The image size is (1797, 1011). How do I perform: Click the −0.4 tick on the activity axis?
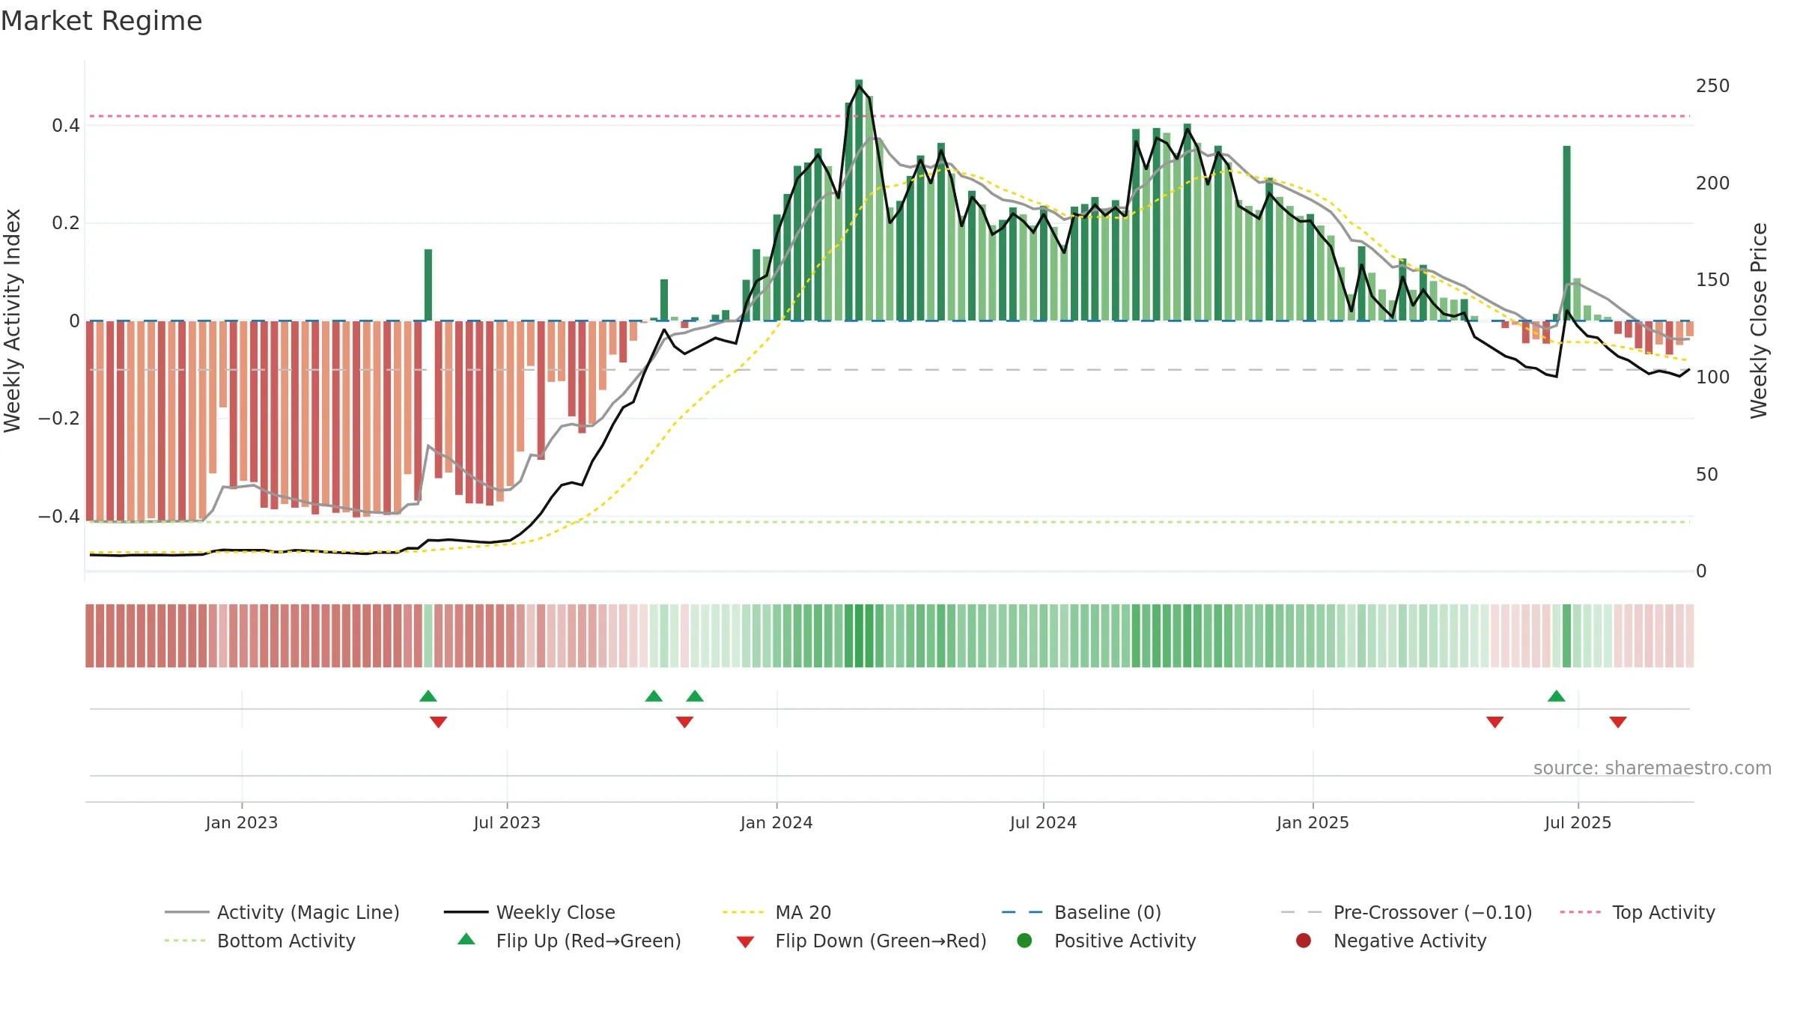click(59, 517)
